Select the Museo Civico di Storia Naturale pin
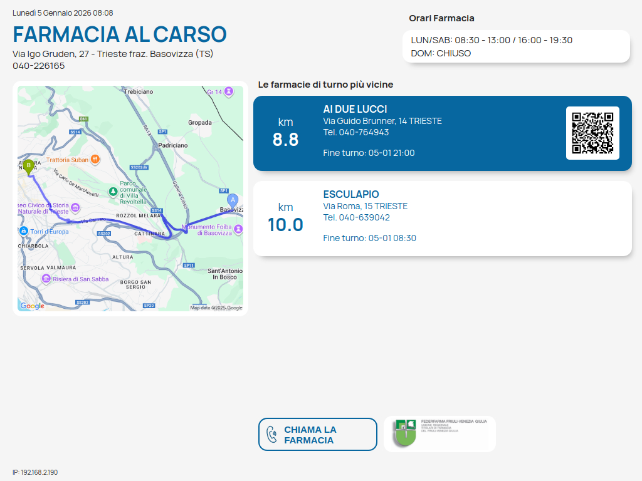This screenshot has height=481, width=642. pos(75,208)
